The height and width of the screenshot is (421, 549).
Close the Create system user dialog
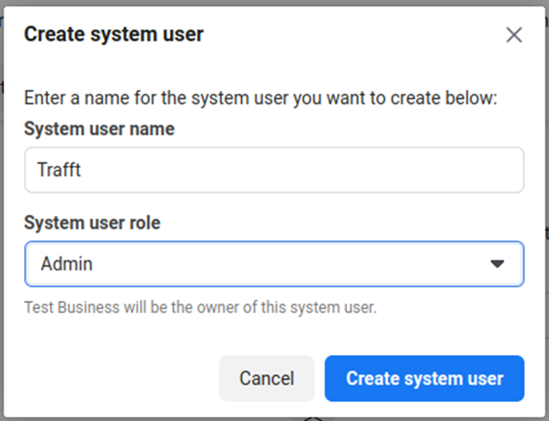point(514,35)
